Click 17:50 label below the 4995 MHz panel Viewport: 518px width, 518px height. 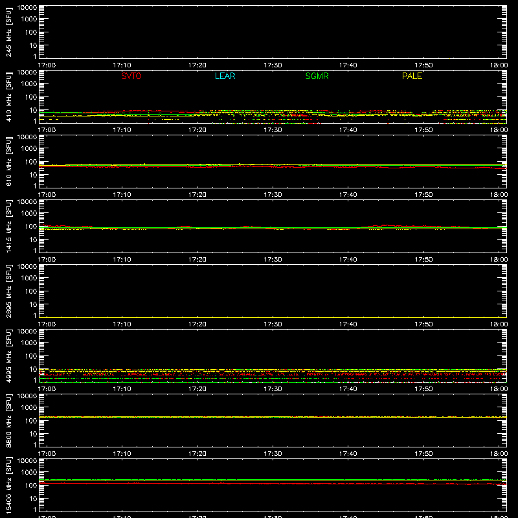(423, 389)
